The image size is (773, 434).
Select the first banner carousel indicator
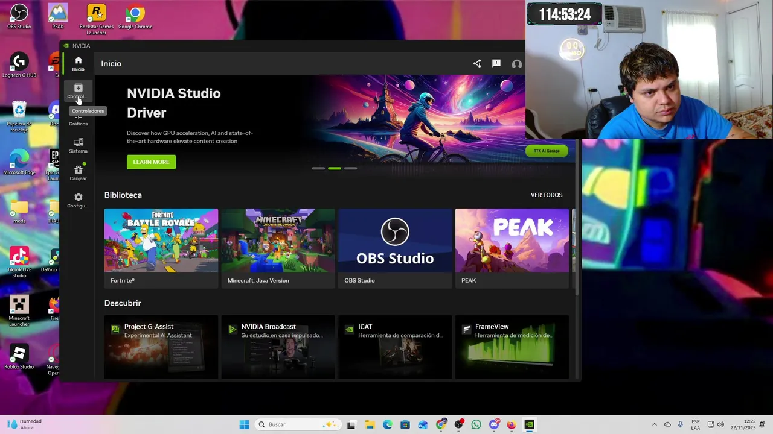point(318,168)
